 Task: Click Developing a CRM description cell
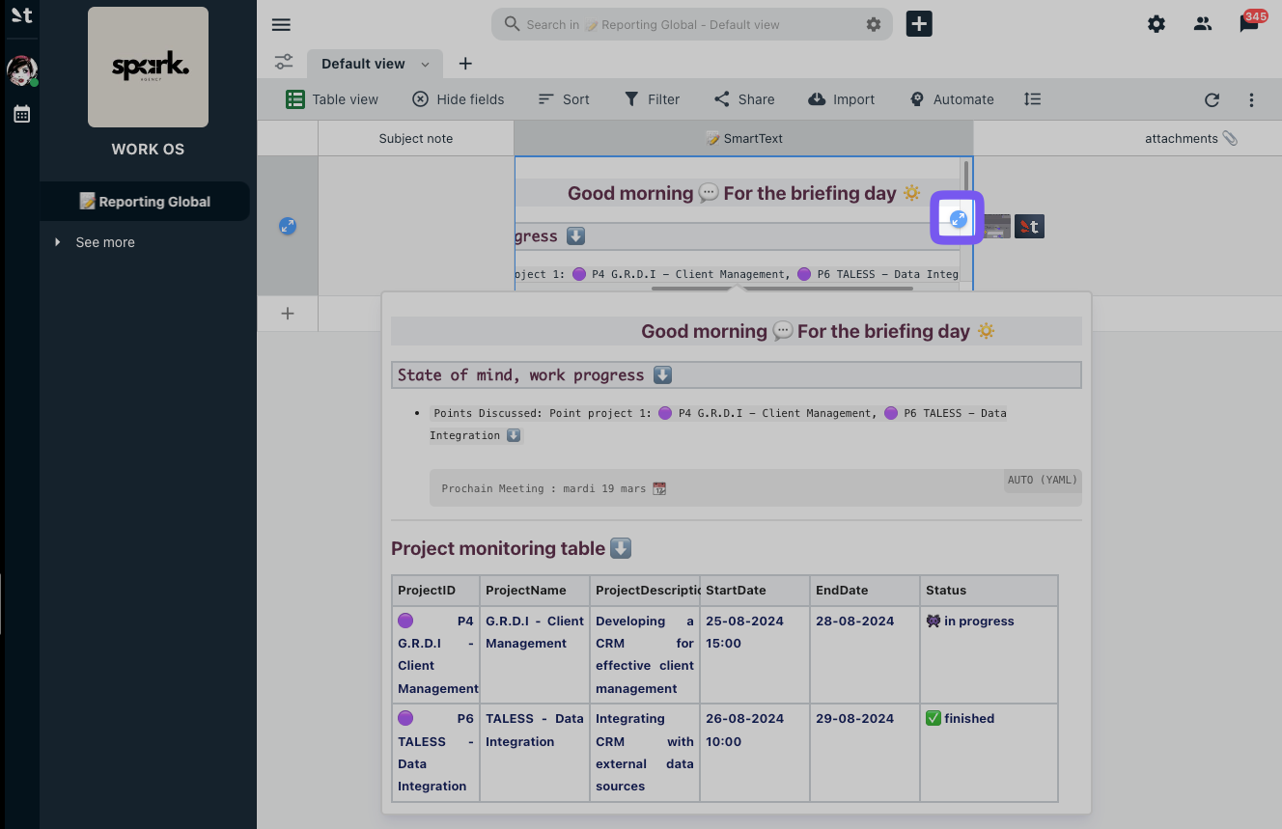[645, 654]
